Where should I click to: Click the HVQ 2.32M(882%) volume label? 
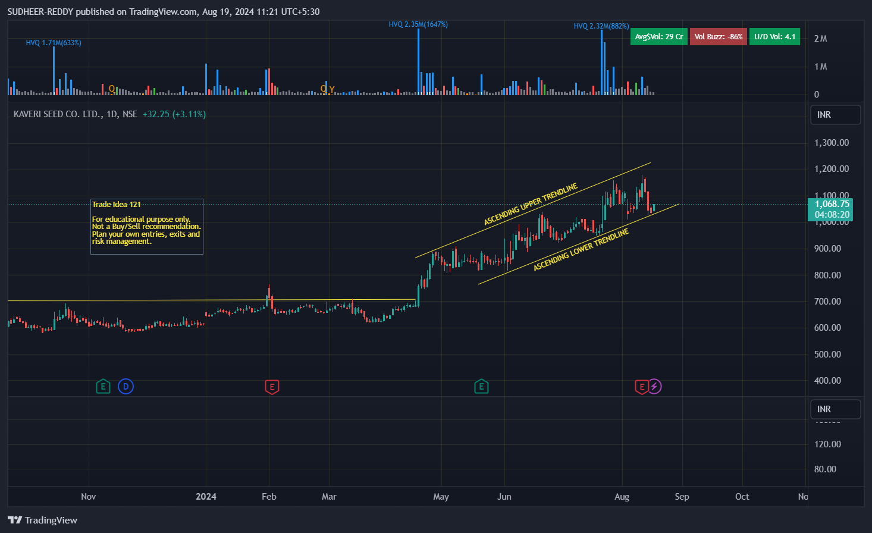coord(601,26)
